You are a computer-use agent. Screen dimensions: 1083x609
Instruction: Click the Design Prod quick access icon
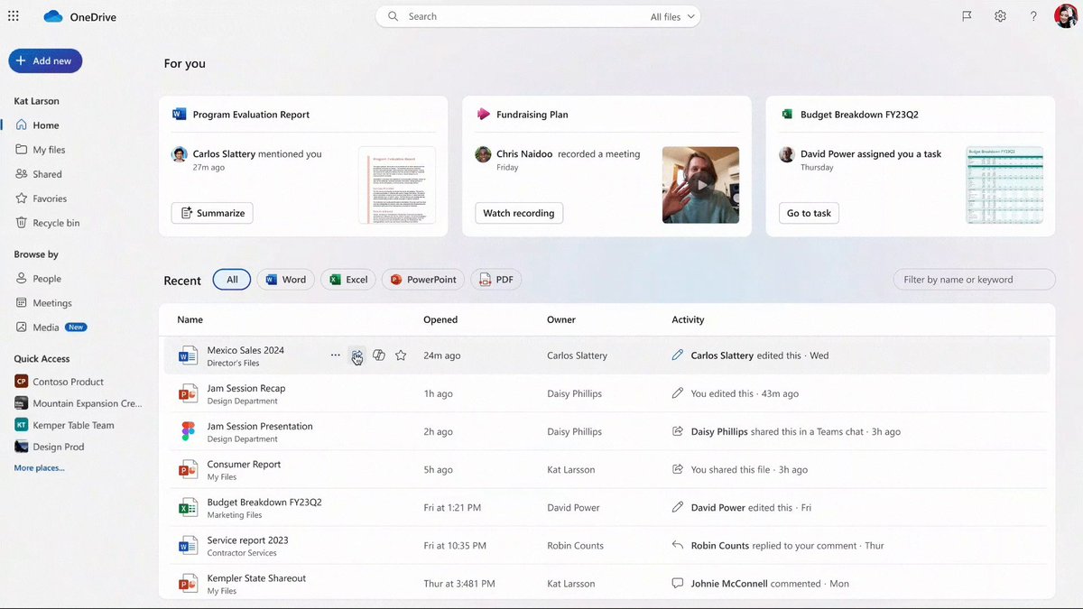point(22,447)
